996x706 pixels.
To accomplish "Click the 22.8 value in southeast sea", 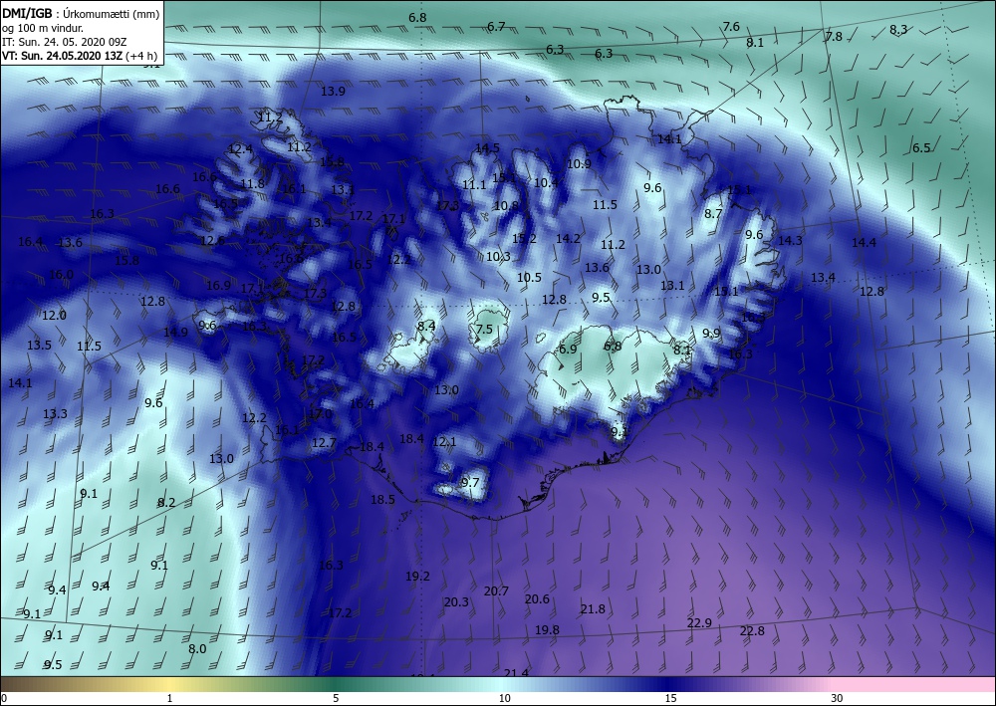I will tap(752, 631).
